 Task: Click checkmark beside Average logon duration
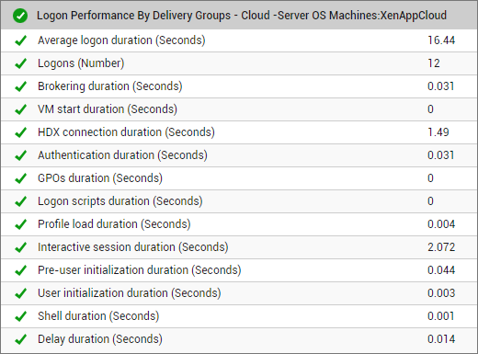click(x=20, y=40)
